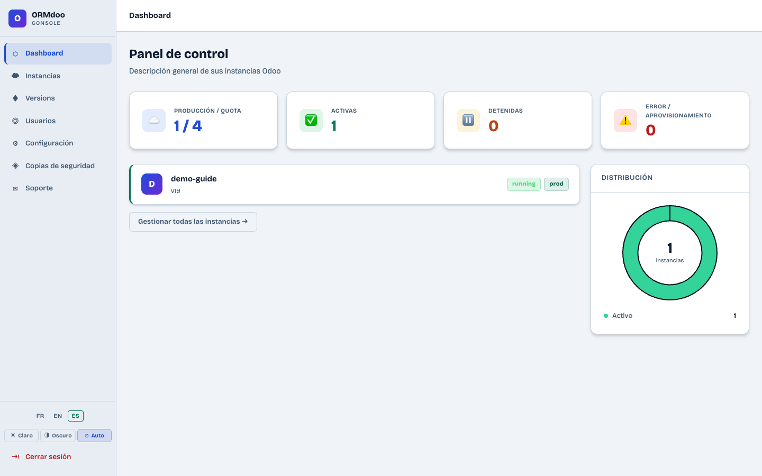The image size is (762, 476).
Task: Click the Usuarios circle icon
Action: coord(15,121)
